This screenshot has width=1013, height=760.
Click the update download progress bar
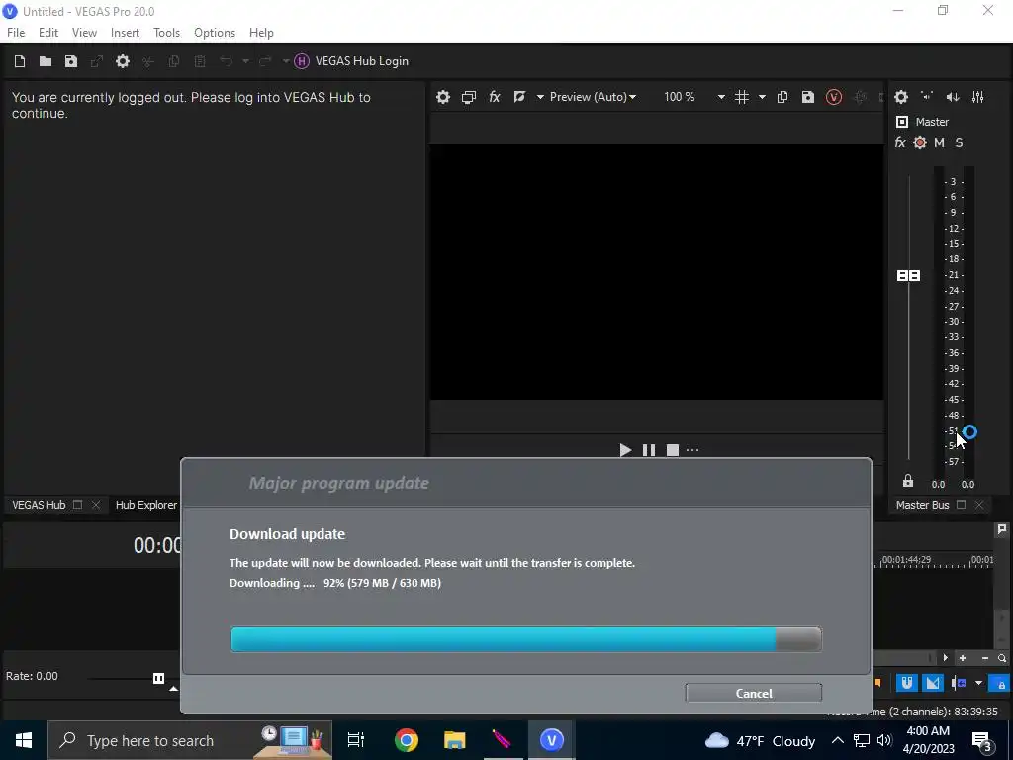click(x=526, y=639)
